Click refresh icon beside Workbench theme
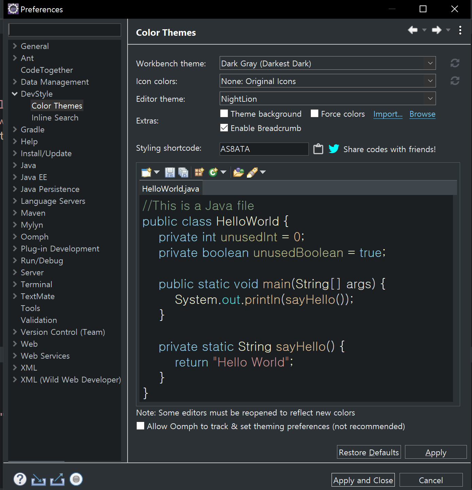Screen dimensions: 472x490 click(x=455, y=63)
